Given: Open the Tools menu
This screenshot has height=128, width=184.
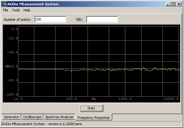Looking at the screenshot, I should (16, 10).
